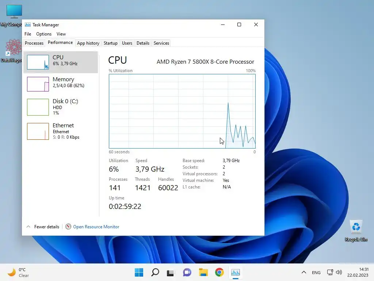Open the Options menu
This screenshot has height=281, width=374.
44,34
